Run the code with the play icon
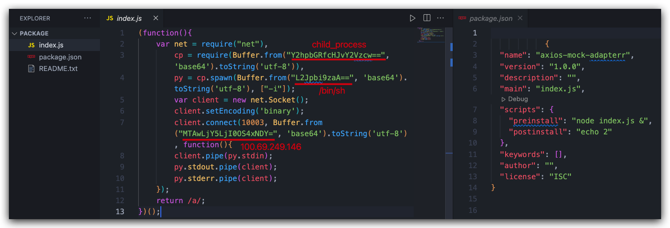 pos(412,18)
